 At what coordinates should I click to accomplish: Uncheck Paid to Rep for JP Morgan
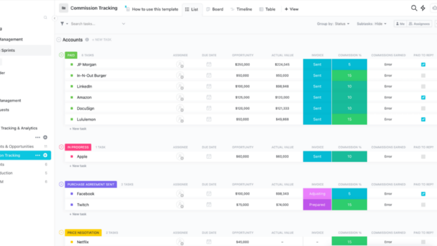coord(423,65)
